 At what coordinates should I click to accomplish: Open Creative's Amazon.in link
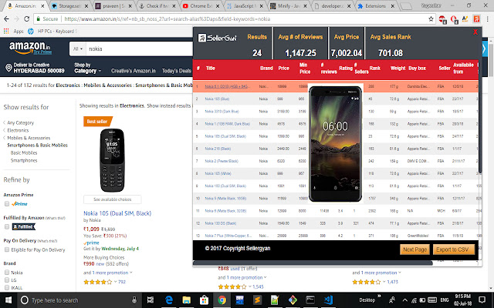click(x=134, y=71)
